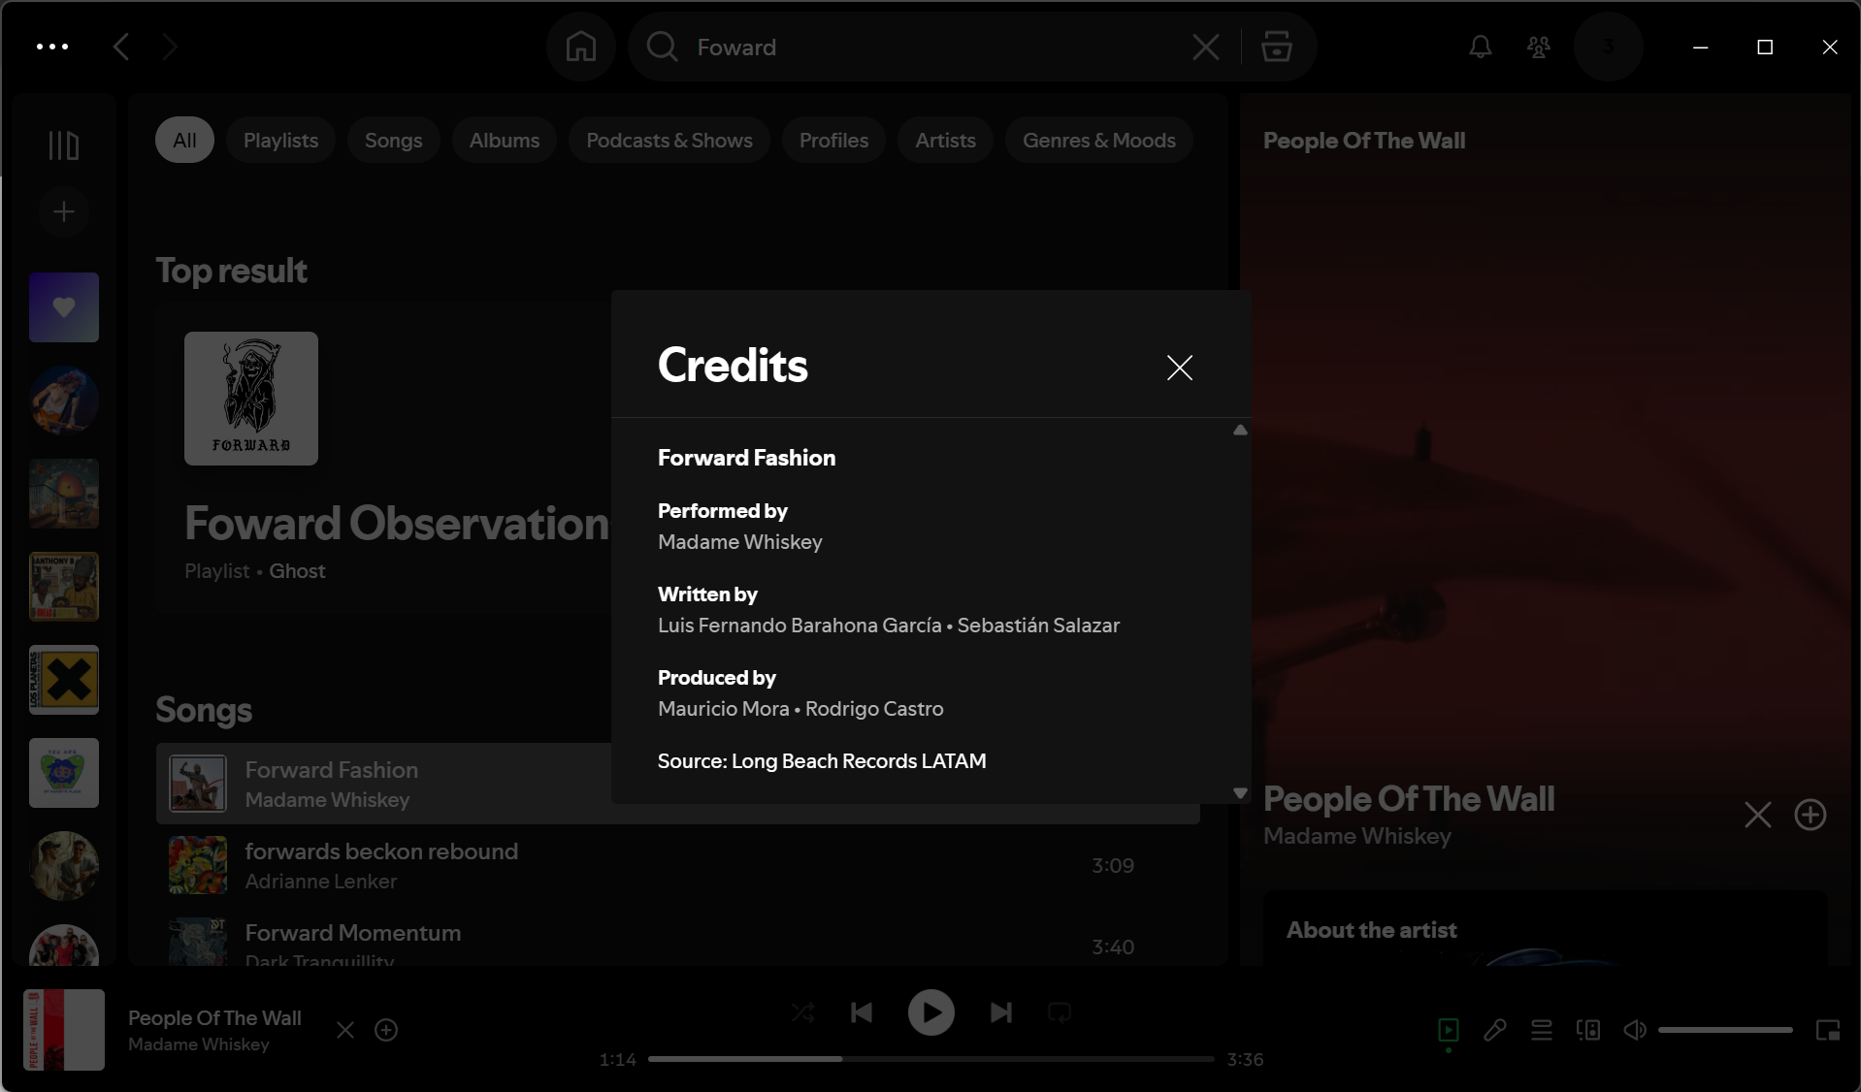Skip to next track

pos(1001,1012)
